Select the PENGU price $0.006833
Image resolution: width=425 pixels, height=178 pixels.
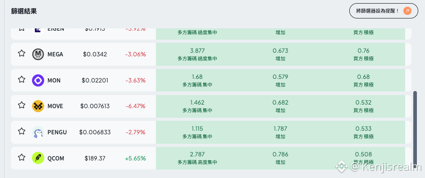(95, 132)
